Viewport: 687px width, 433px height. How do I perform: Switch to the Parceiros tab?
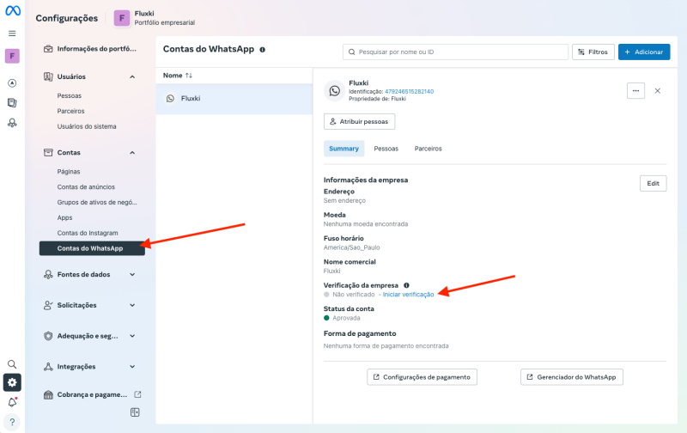coord(428,149)
